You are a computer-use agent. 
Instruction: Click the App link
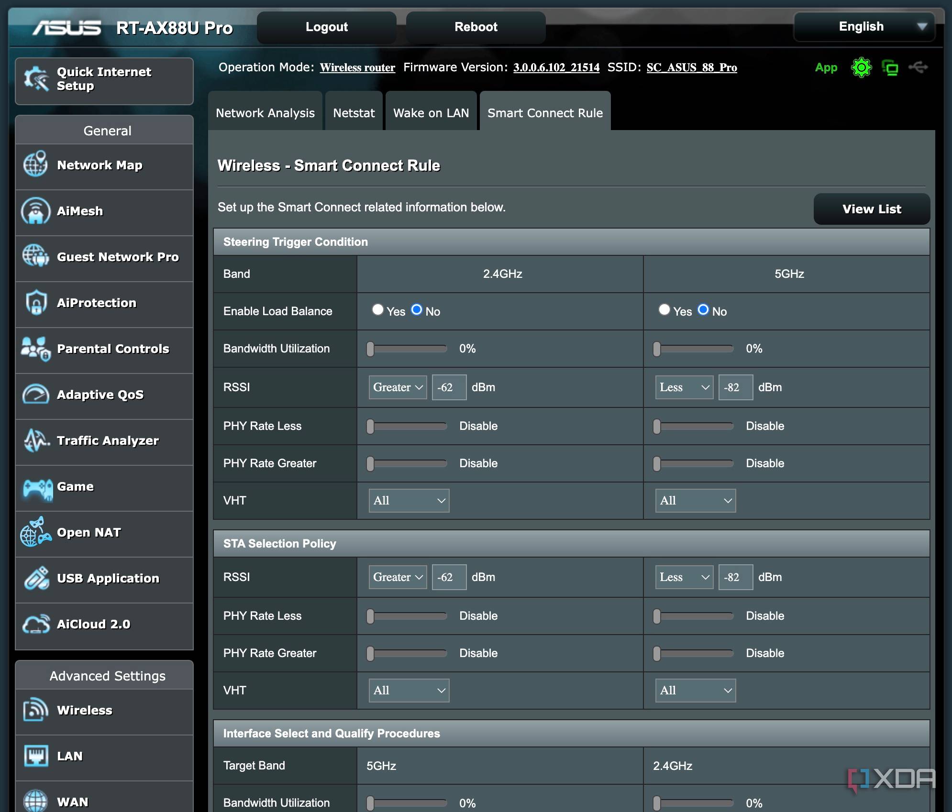pos(826,67)
